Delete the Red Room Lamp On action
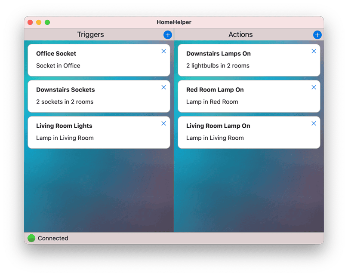The width and height of the screenshot is (348, 276). [x=314, y=87]
